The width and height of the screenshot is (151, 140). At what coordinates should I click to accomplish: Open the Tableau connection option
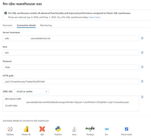click(x=10, y=131)
